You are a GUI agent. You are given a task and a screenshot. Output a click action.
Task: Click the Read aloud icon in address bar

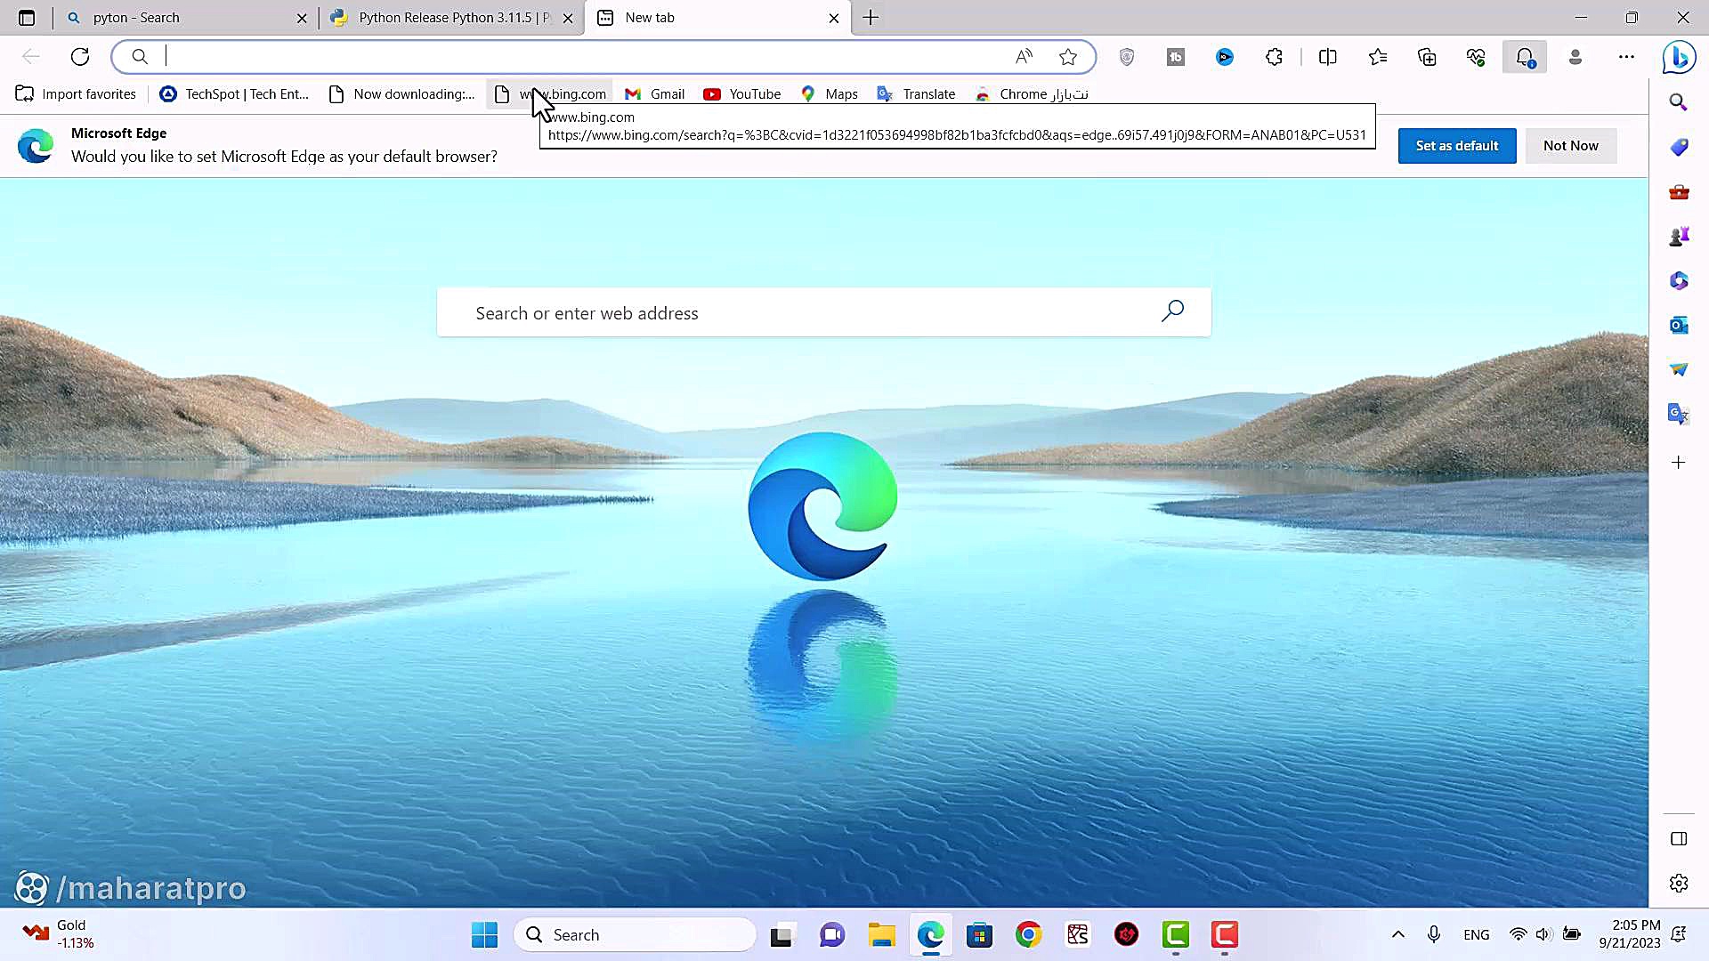[1024, 57]
